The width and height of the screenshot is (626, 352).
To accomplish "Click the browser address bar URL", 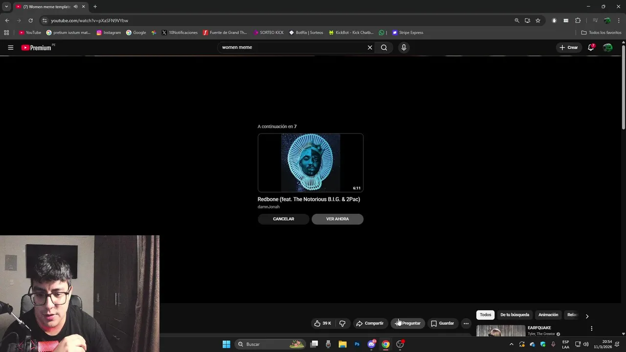I will coord(89,21).
